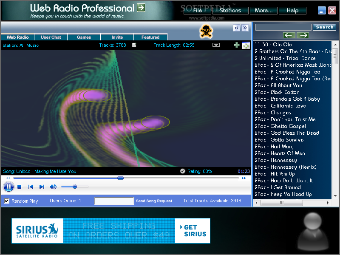Skip to the previous track
This screenshot has height=255, width=340.
pyautogui.click(x=31, y=187)
